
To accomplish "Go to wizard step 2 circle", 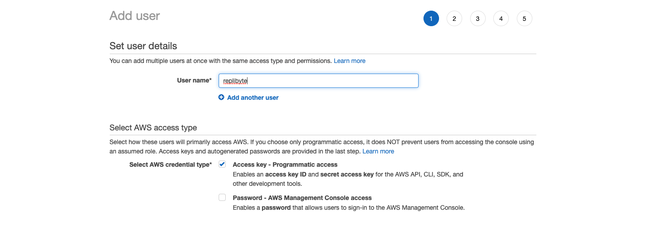I will click(x=454, y=19).
